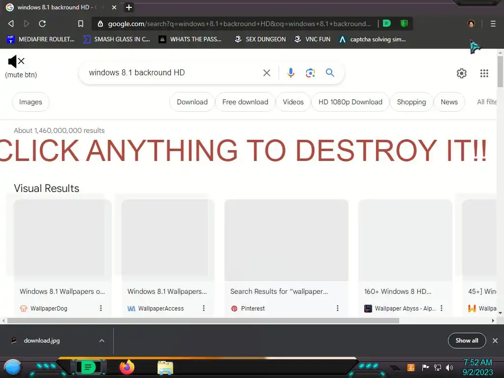The height and width of the screenshot is (378, 504).
Task: Open the three-dot menu for Pinterest
Action: [338, 308]
